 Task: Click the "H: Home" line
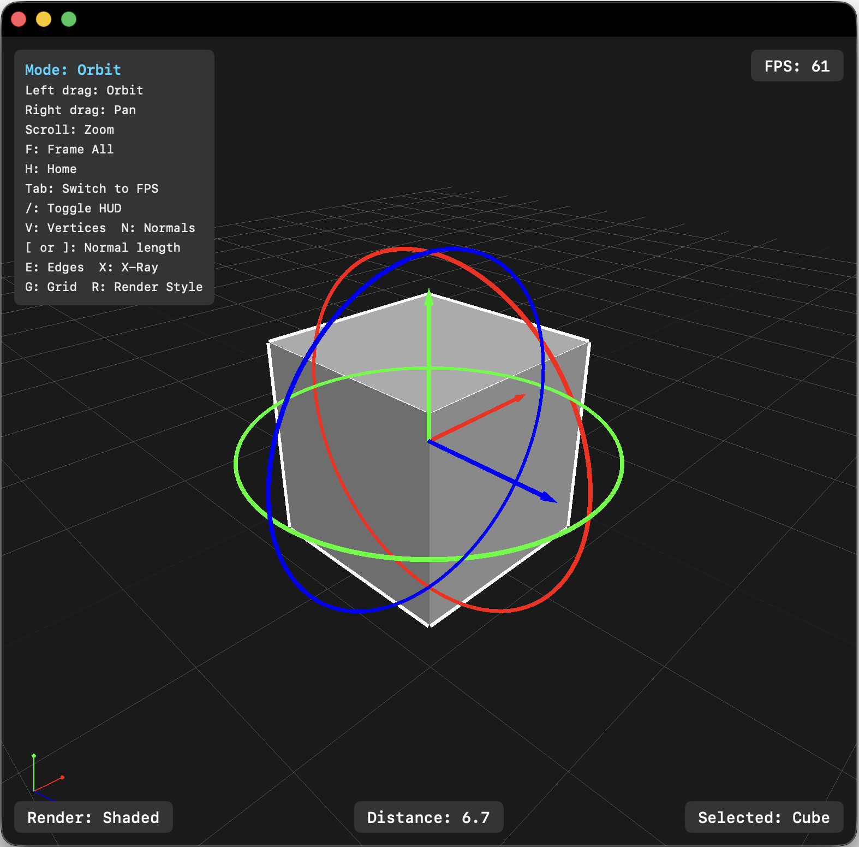(x=51, y=169)
